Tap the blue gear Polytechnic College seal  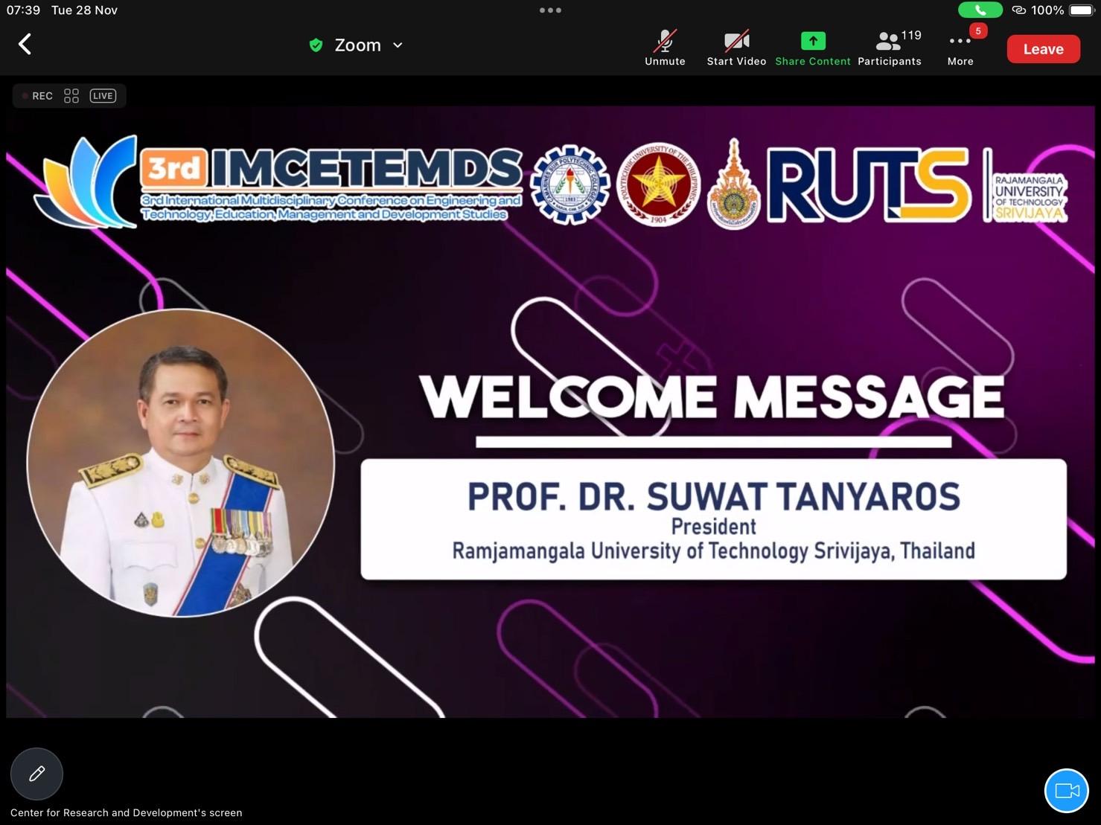[569, 185]
